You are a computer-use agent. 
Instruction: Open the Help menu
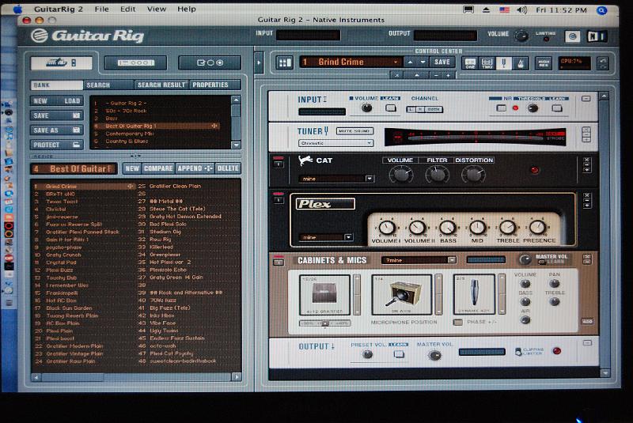point(187,9)
